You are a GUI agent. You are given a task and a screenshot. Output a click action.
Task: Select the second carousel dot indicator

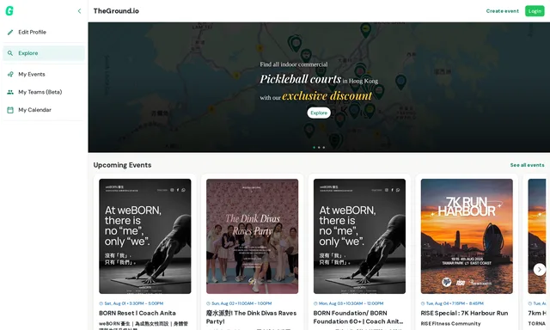click(319, 148)
